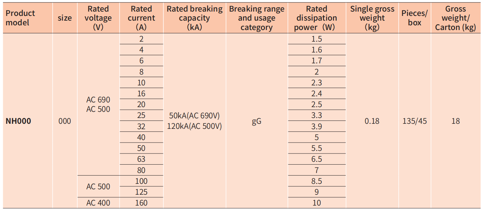The width and height of the screenshot is (484, 211).
Task: Select the AC 400 voltage cell
Action: coord(98,203)
